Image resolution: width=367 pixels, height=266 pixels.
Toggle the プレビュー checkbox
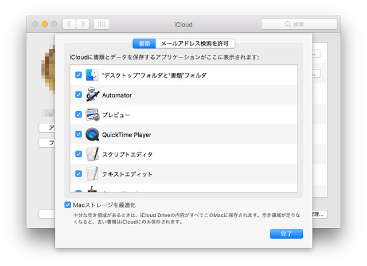[79, 115]
